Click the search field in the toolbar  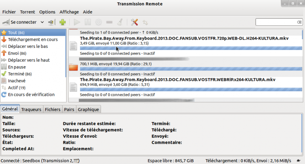pos(279,22)
